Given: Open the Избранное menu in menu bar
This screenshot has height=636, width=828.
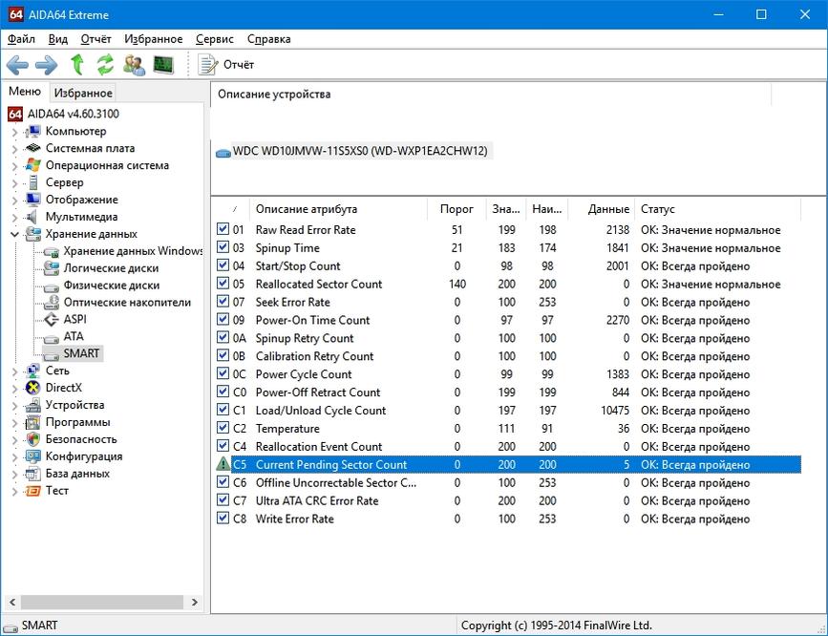Looking at the screenshot, I should pyautogui.click(x=154, y=39).
